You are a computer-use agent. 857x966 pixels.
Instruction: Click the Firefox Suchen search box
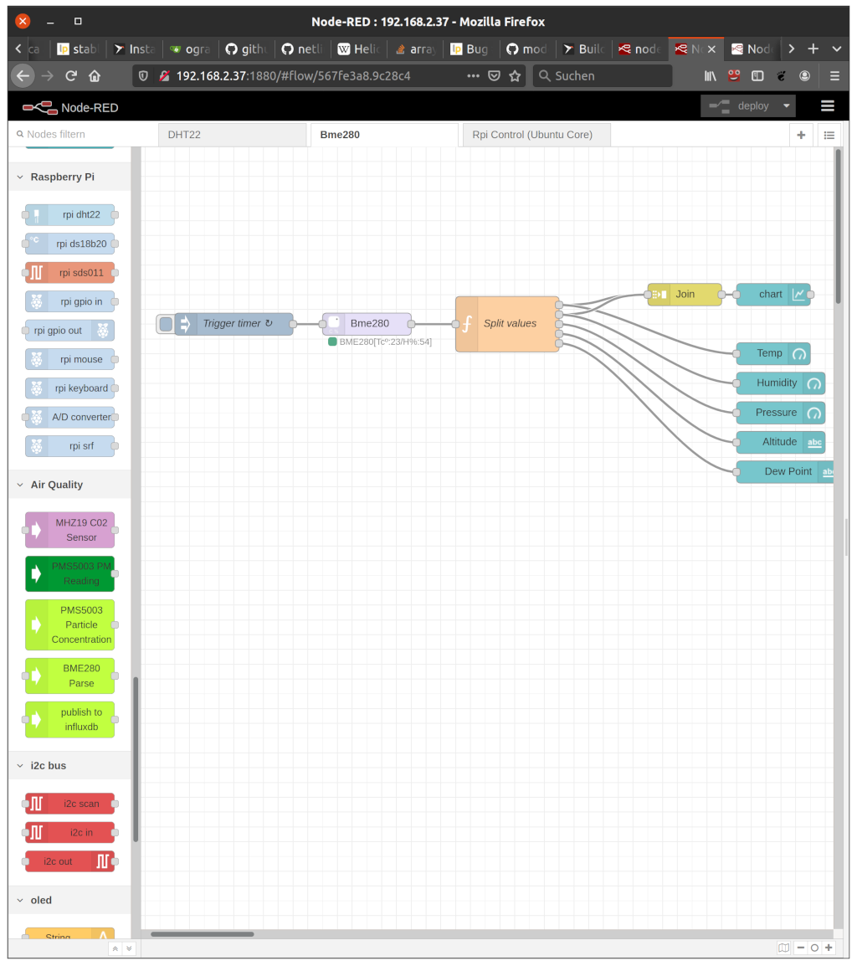click(603, 76)
